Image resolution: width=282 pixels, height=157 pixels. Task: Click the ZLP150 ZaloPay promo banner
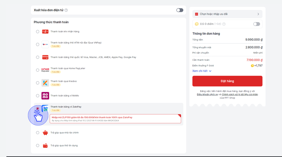pos(115,119)
